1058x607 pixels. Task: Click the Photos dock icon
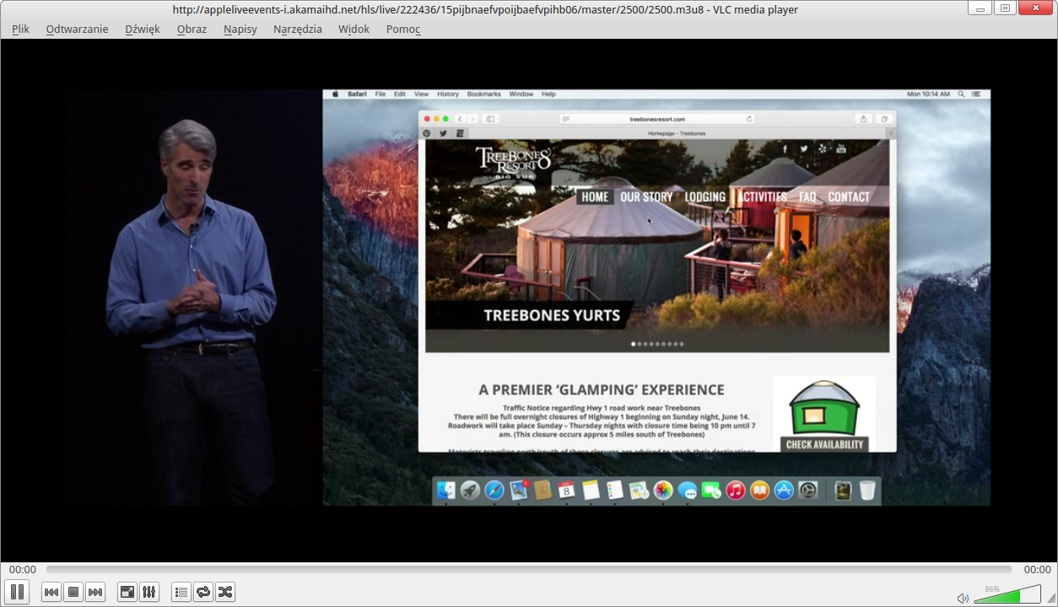coord(663,490)
